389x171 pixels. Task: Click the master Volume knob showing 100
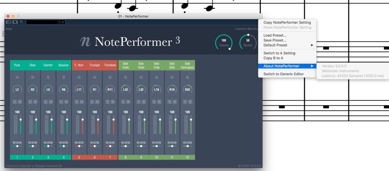tap(224, 42)
